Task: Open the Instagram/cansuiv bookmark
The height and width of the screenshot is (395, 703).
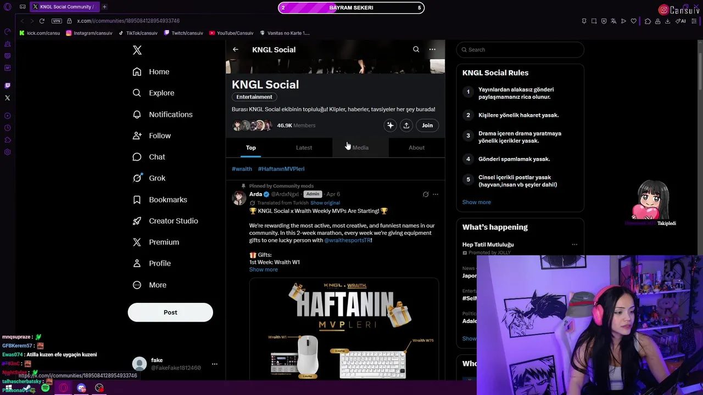Action: coord(89,33)
